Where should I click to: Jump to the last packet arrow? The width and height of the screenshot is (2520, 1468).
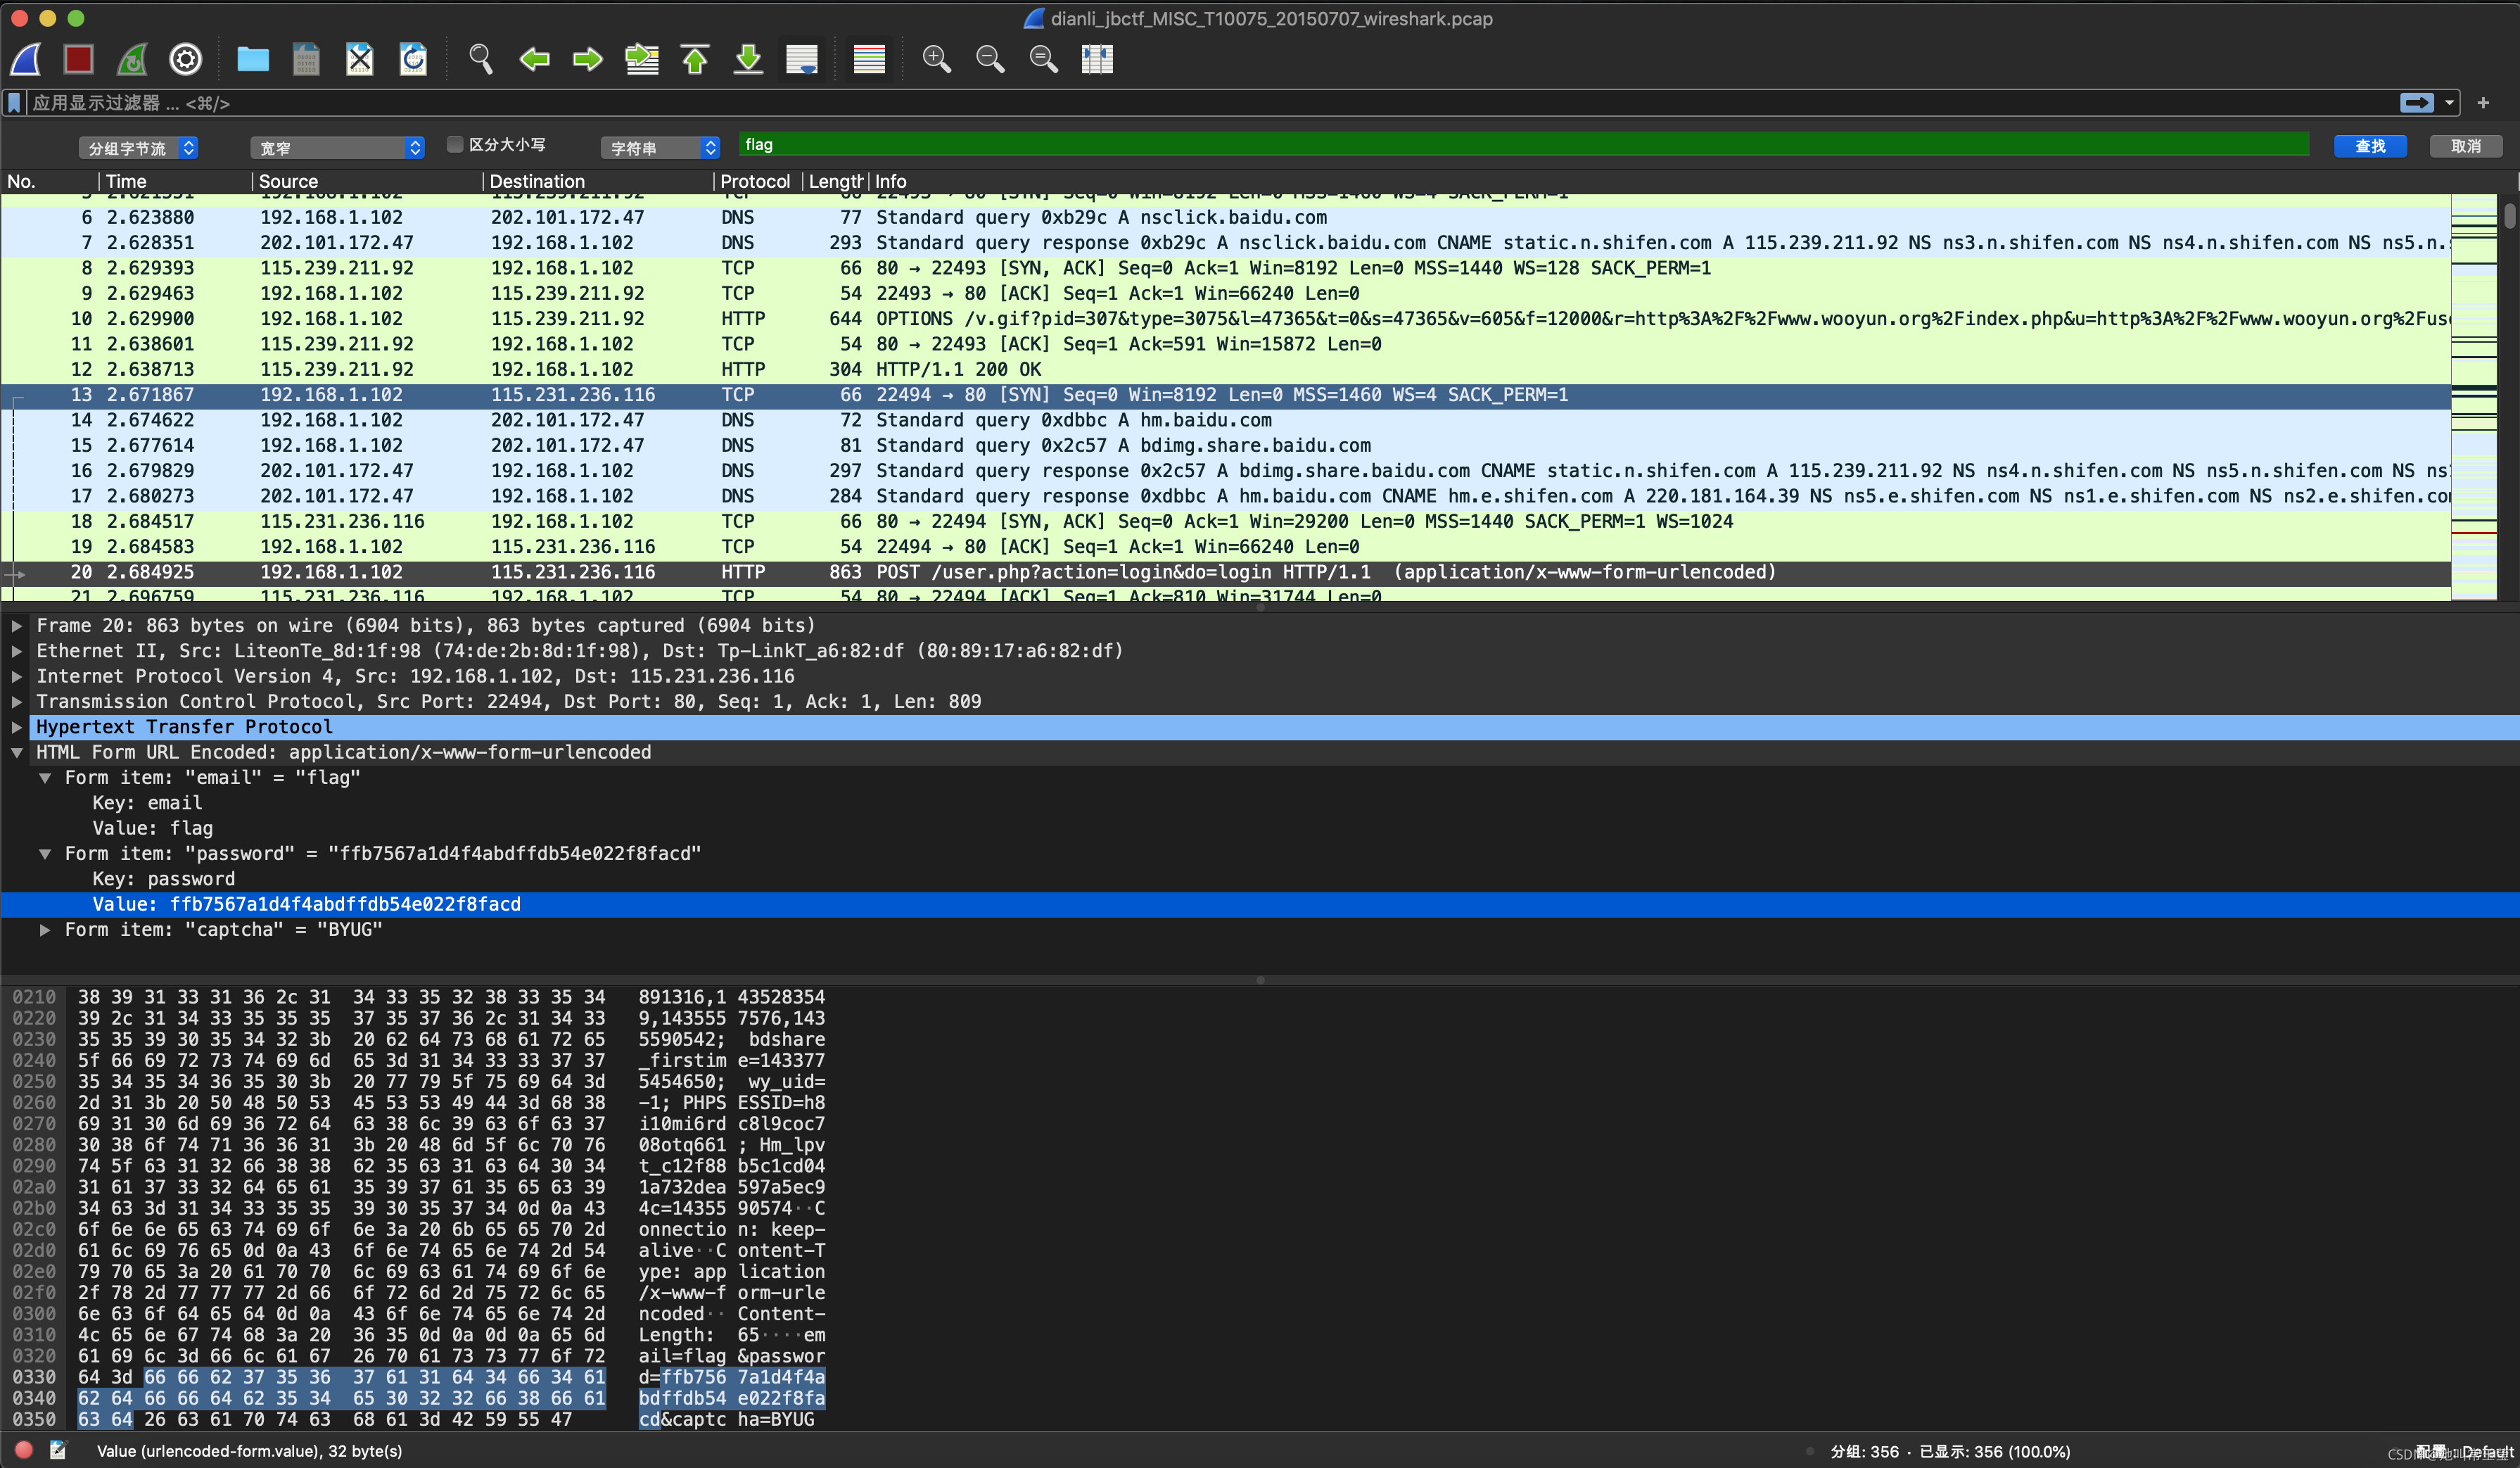748,60
